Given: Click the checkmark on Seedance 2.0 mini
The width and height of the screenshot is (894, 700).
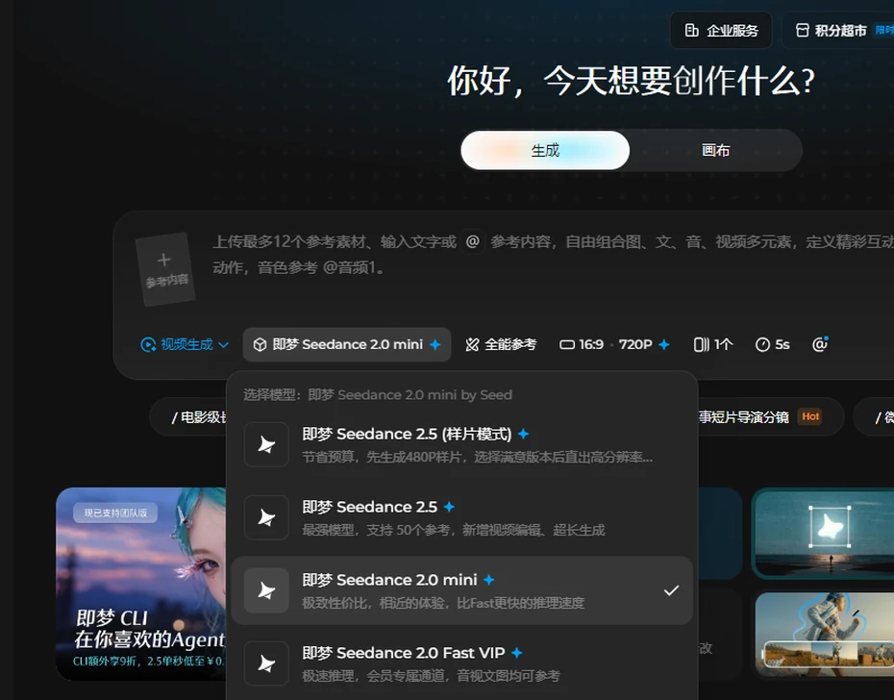Looking at the screenshot, I should (x=671, y=590).
